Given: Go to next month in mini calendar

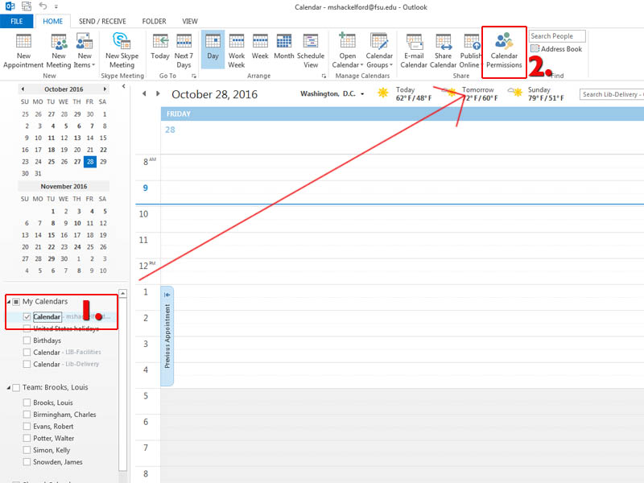Looking at the screenshot, I should coord(105,89).
